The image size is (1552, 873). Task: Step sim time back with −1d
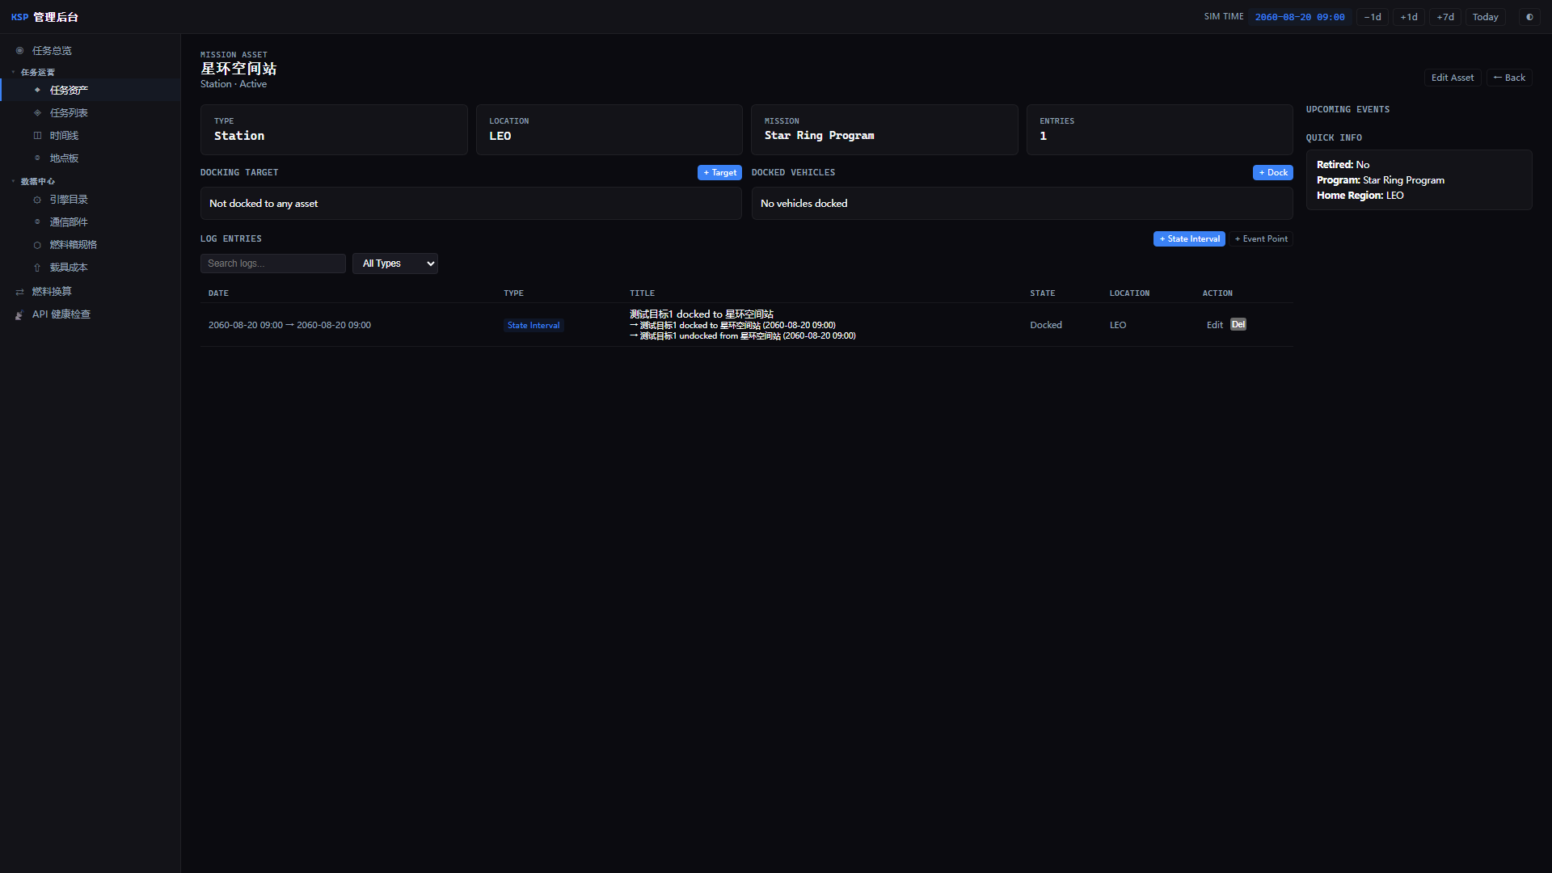(1373, 17)
